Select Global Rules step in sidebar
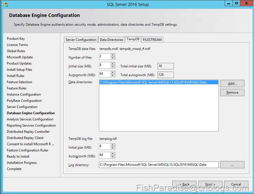This screenshot has height=194, width=254. [x=16, y=51]
